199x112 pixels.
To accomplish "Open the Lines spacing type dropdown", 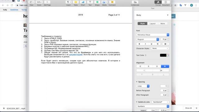I will [143, 86].
